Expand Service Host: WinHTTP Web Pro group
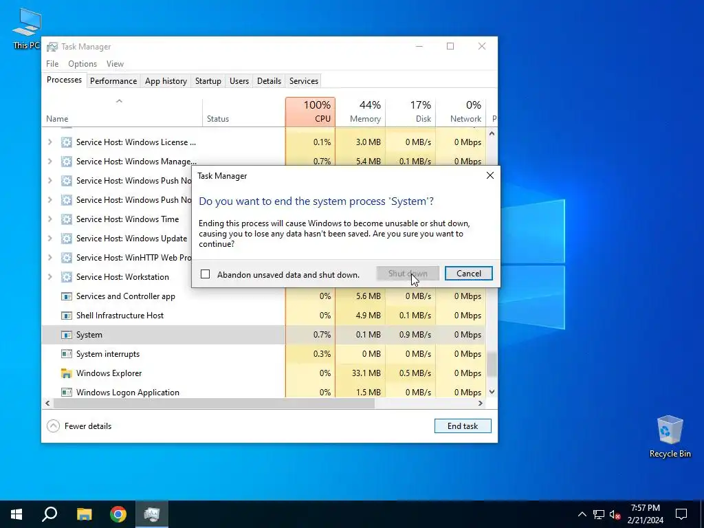The image size is (704, 528). 49,258
